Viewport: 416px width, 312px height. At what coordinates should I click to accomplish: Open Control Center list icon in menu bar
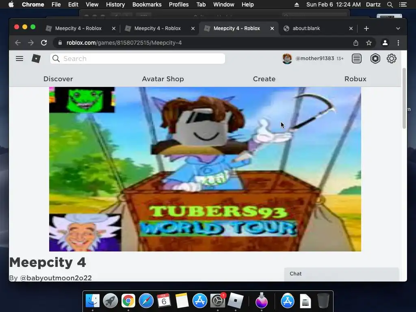[403, 4]
